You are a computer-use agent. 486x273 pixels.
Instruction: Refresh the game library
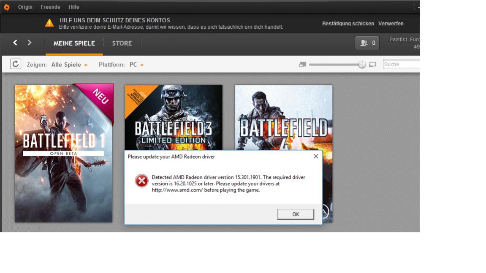pyautogui.click(x=16, y=64)
